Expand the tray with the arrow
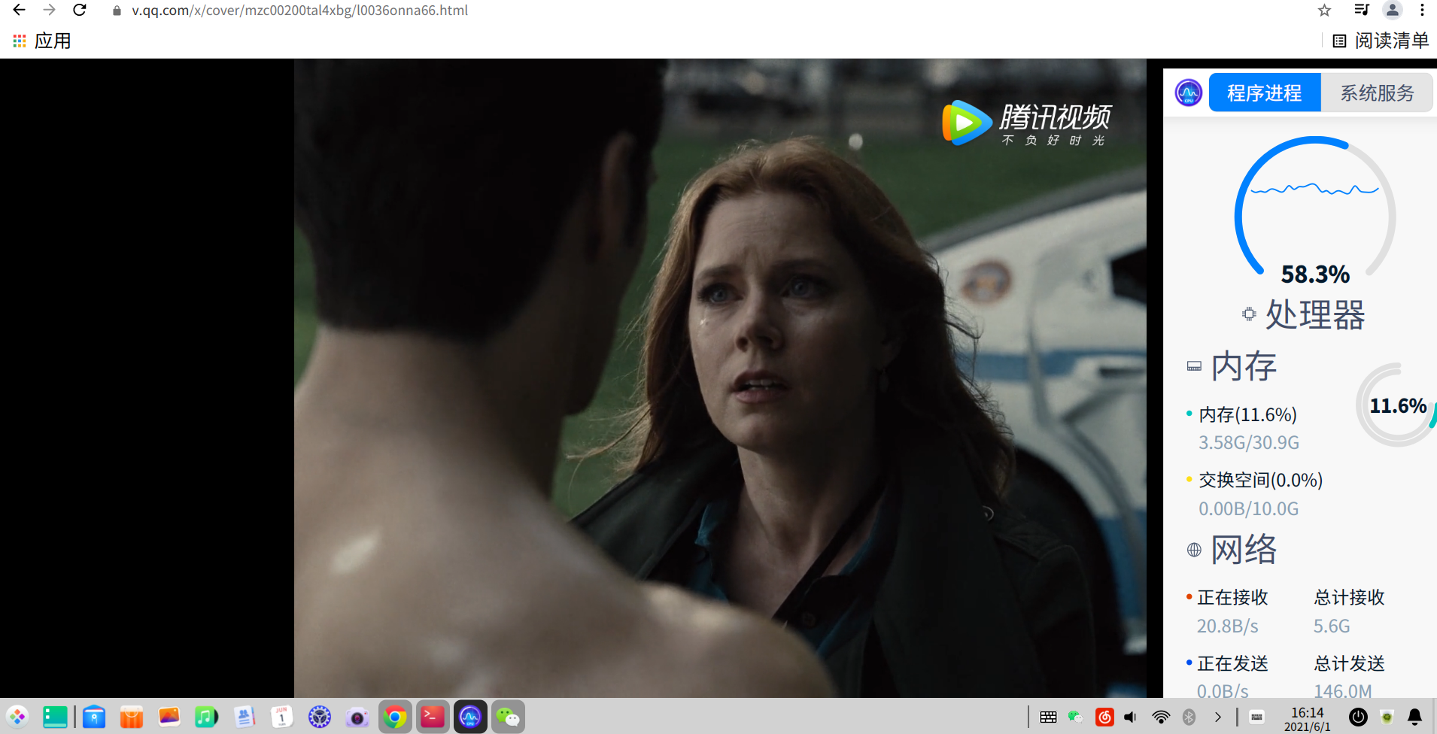The width and height of the screenshot is (1437, 734). tap(1218, 717)
